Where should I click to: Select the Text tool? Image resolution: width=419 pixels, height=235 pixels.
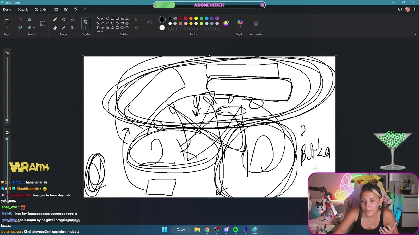tap(72, 20)
